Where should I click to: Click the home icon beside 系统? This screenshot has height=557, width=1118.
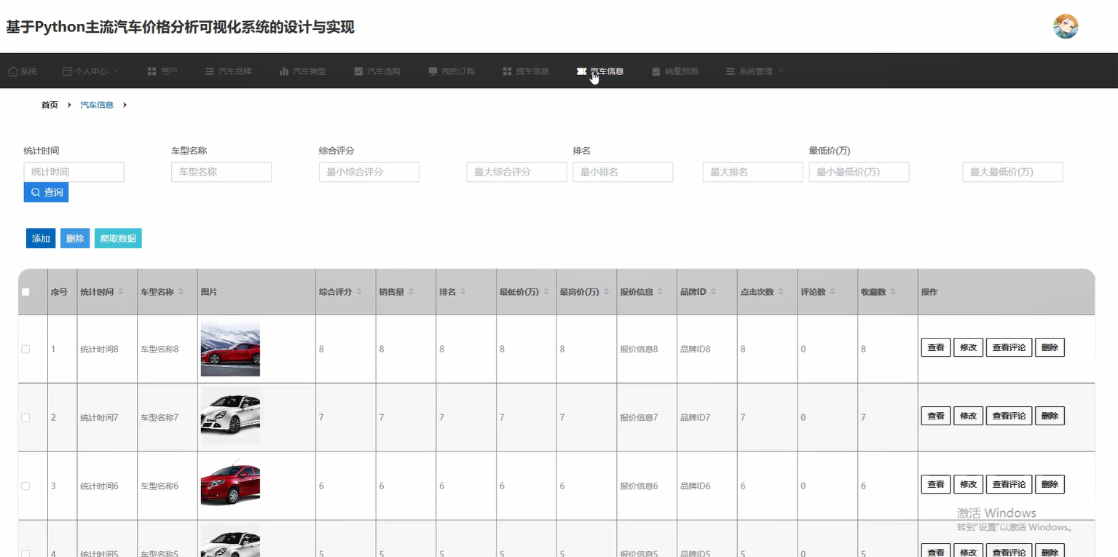click(13, 71)
